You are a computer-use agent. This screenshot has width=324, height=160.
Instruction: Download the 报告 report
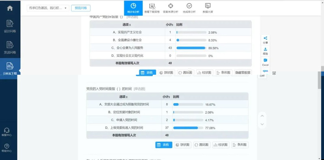pos(266,51)
